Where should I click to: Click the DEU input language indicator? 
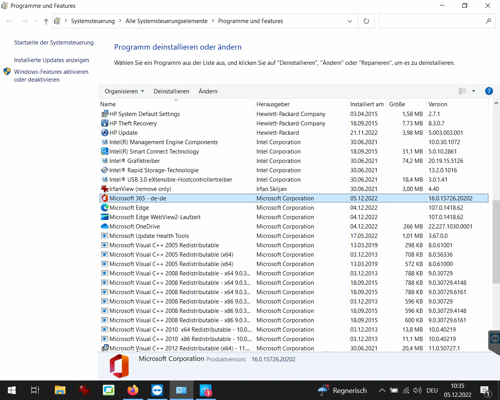tap(432, 390)
